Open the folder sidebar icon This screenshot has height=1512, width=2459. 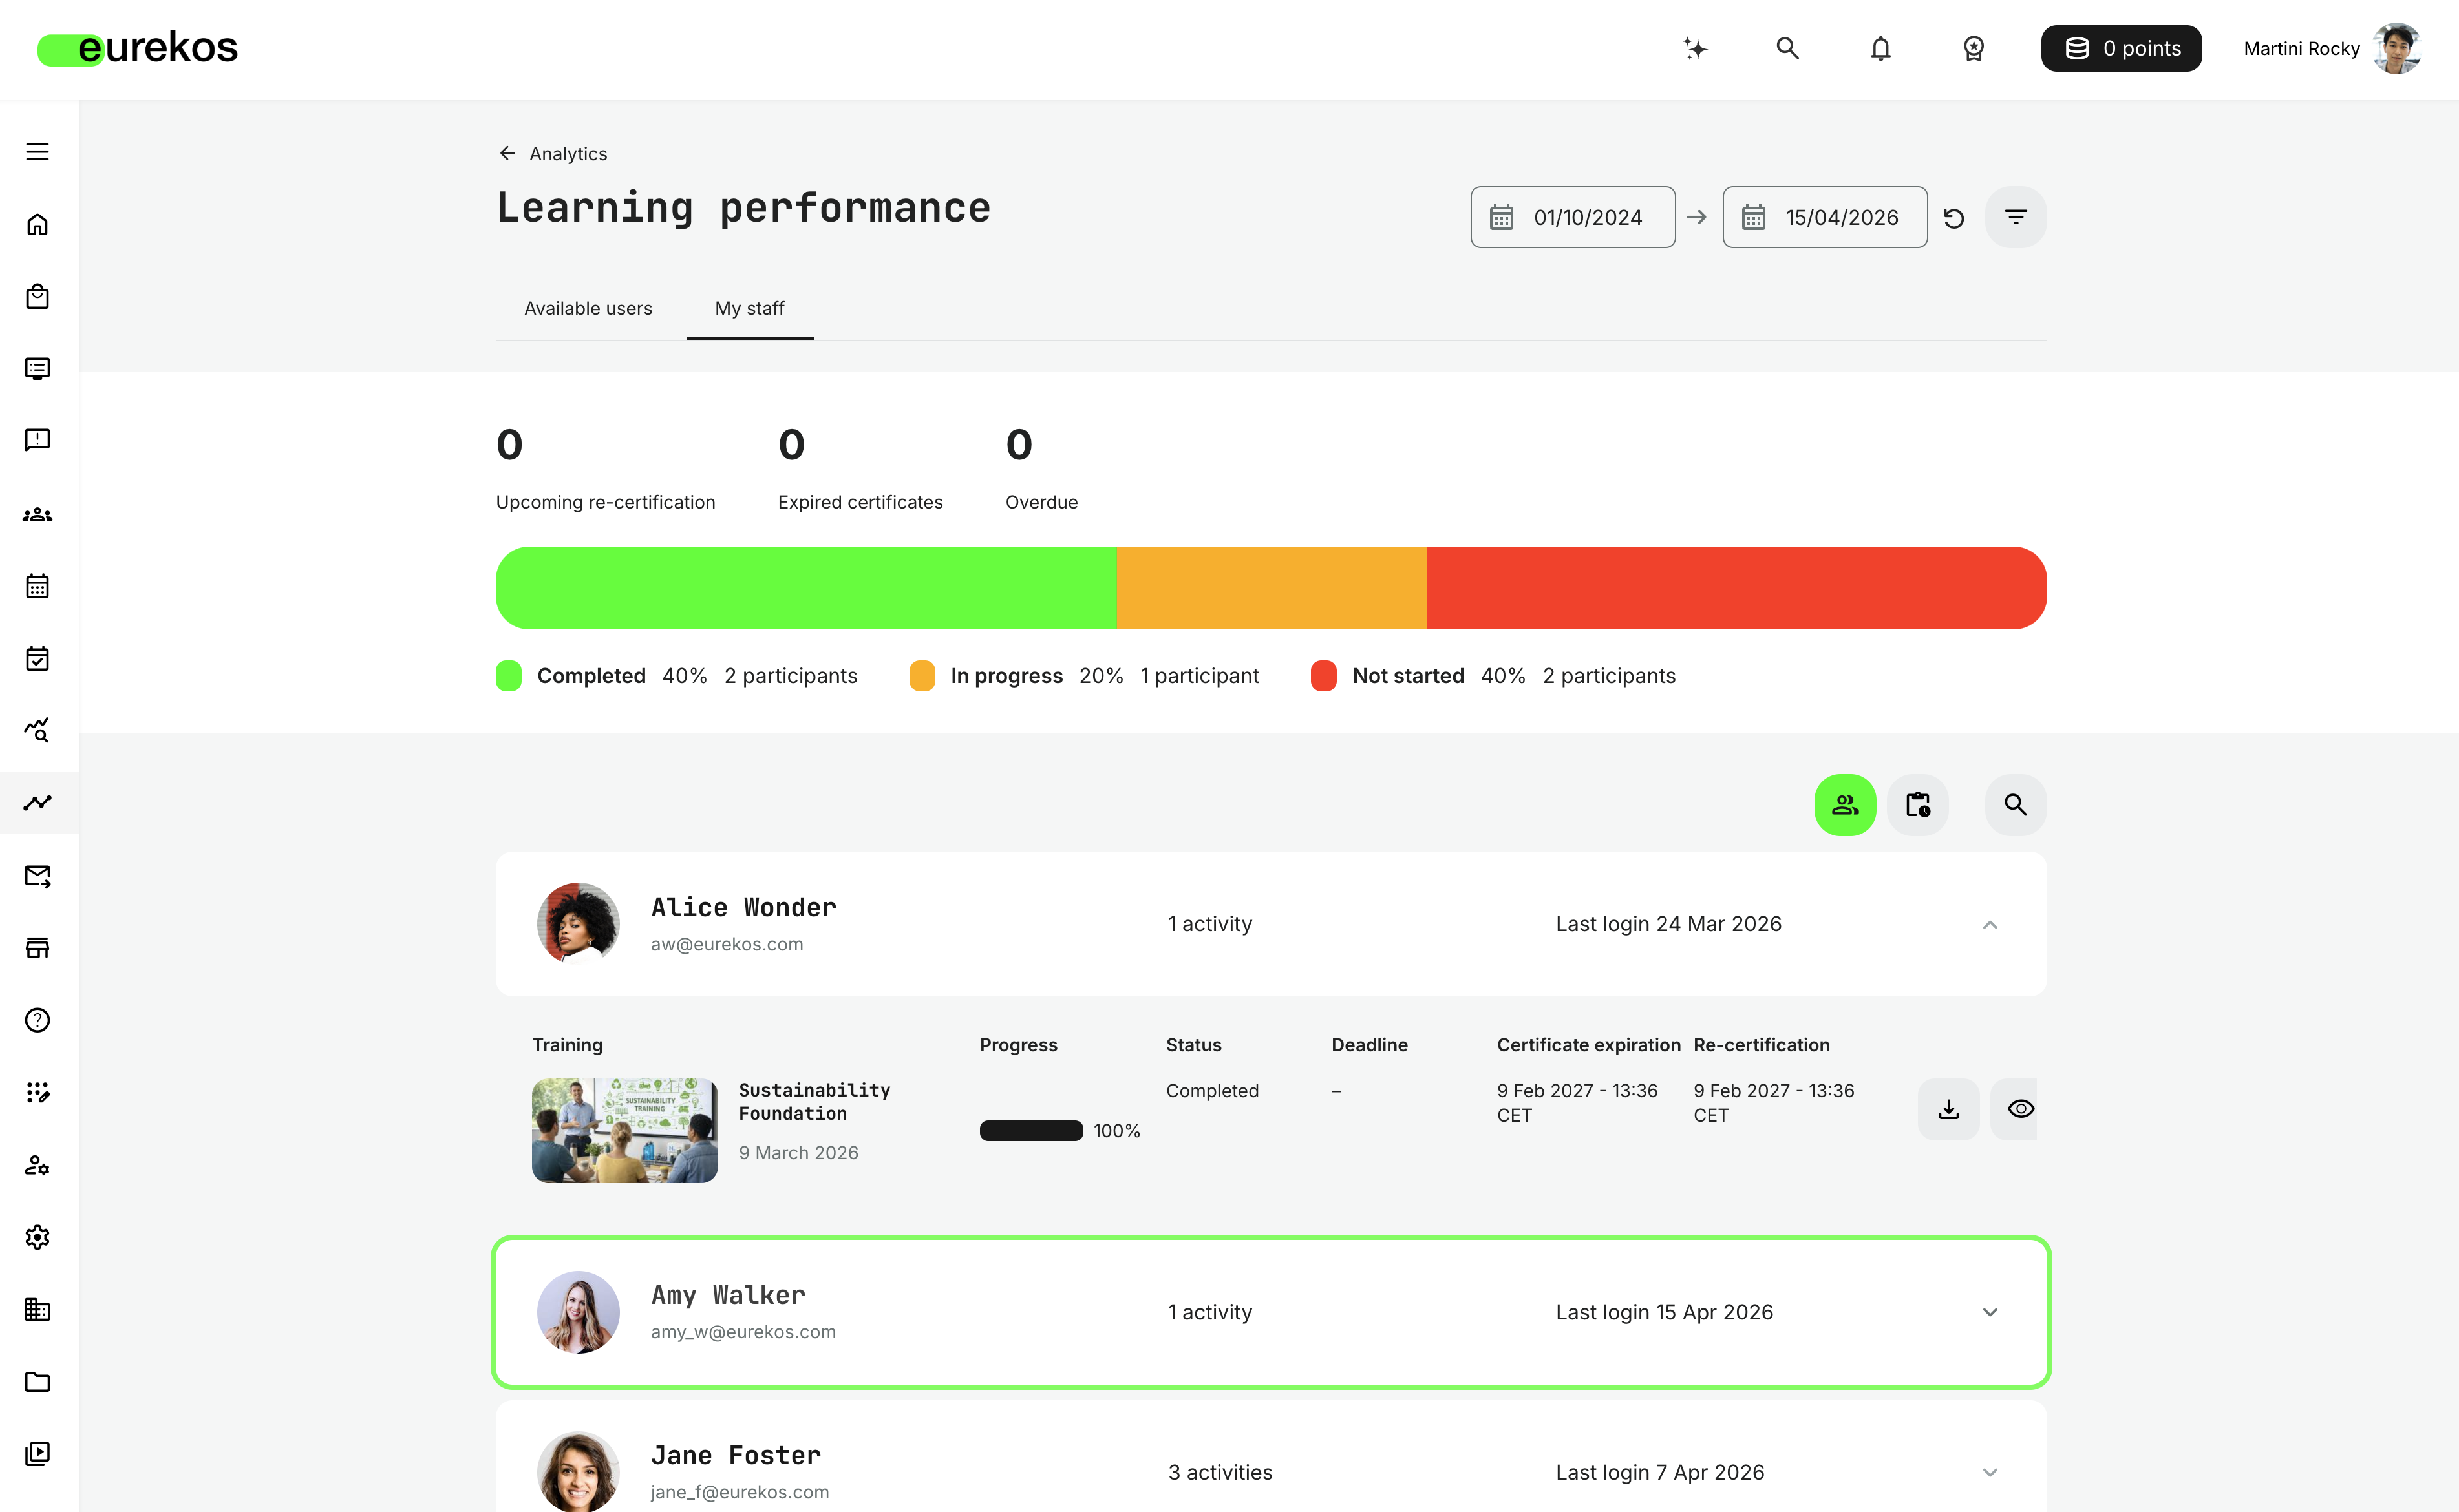pos(37,1381)
